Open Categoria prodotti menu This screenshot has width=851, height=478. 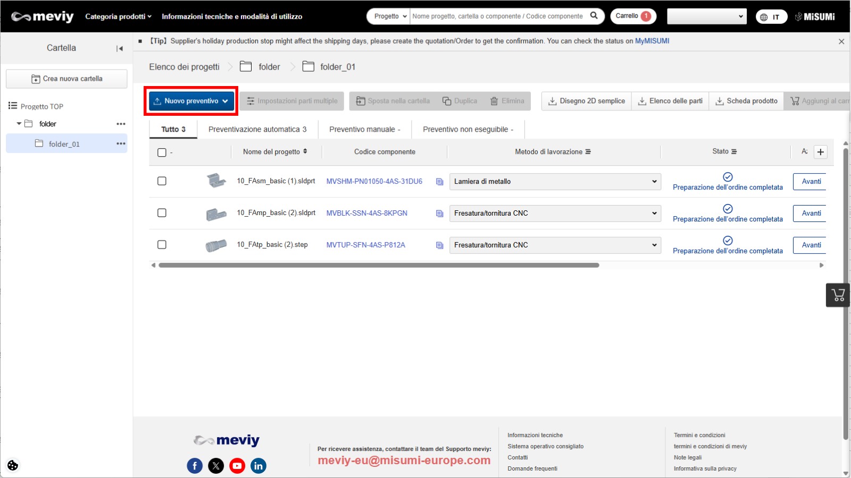(118, 16)
